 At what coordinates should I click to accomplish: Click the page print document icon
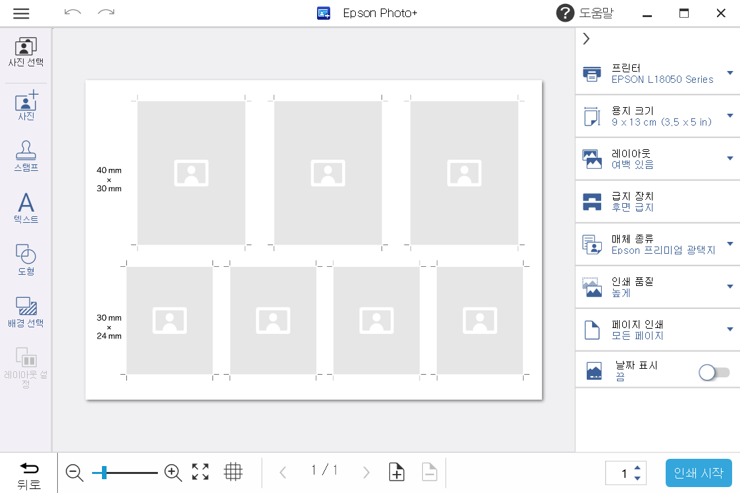(592, 330)
